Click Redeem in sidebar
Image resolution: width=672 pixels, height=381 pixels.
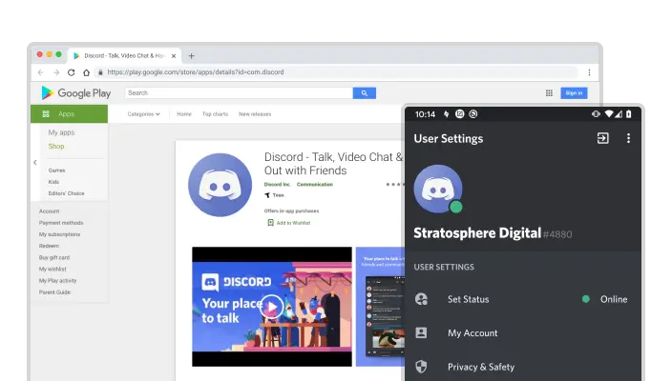click(x=49, y=246)
